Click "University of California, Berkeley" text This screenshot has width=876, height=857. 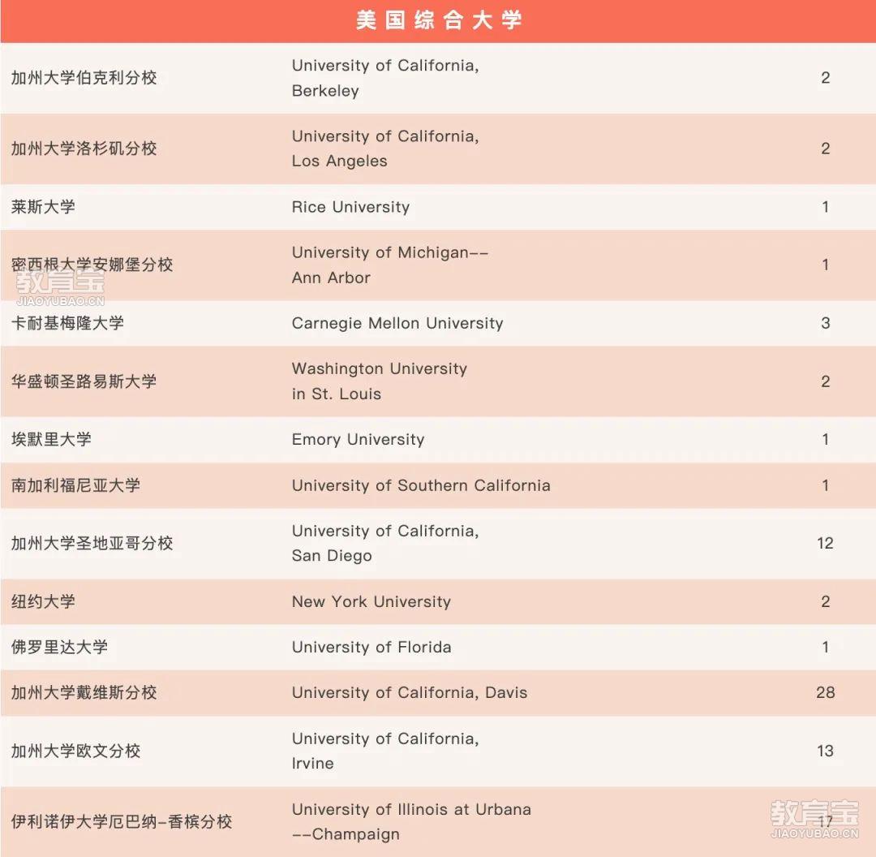tap(385, 78)
